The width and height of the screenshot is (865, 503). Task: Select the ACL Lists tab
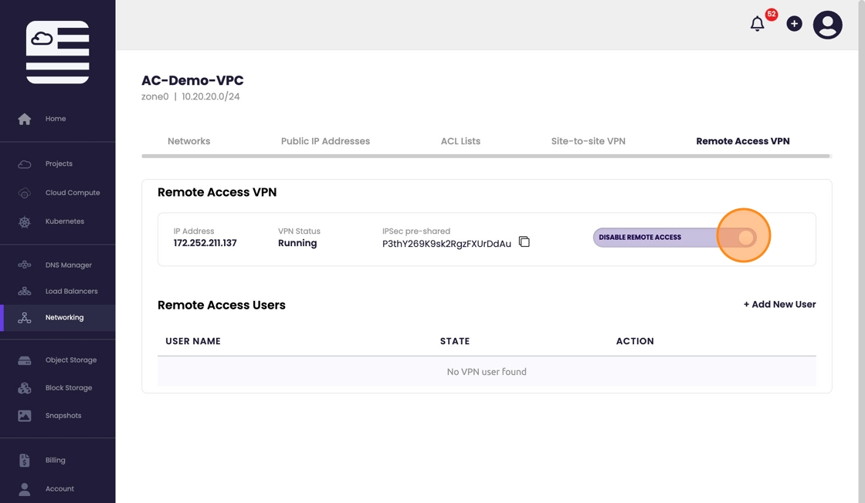pyautogui.click(x=460, y=141)
